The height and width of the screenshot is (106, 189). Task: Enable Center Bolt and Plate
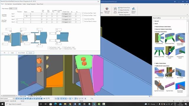(83, 19)
